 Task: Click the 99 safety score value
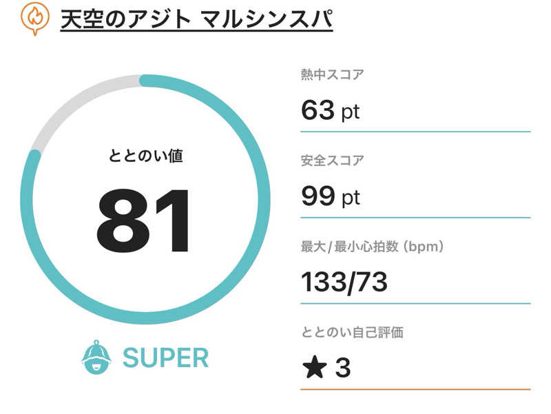click(318, 197)
